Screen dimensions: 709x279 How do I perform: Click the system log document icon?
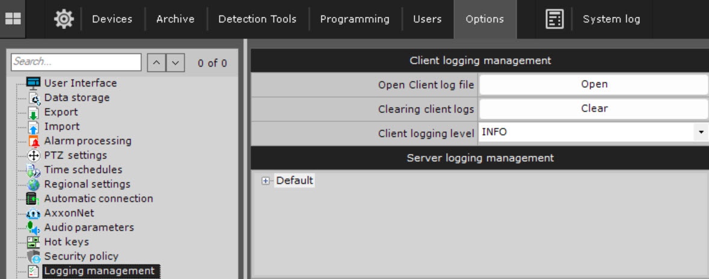[x=554, y=19]
